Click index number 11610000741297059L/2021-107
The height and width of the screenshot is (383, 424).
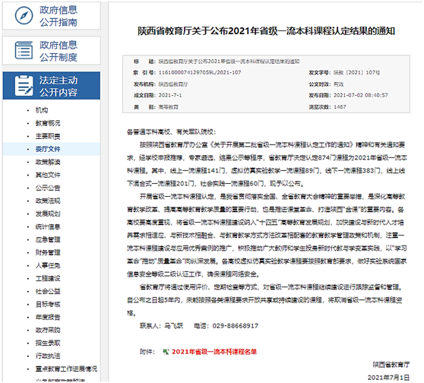[x=200, y=72]
